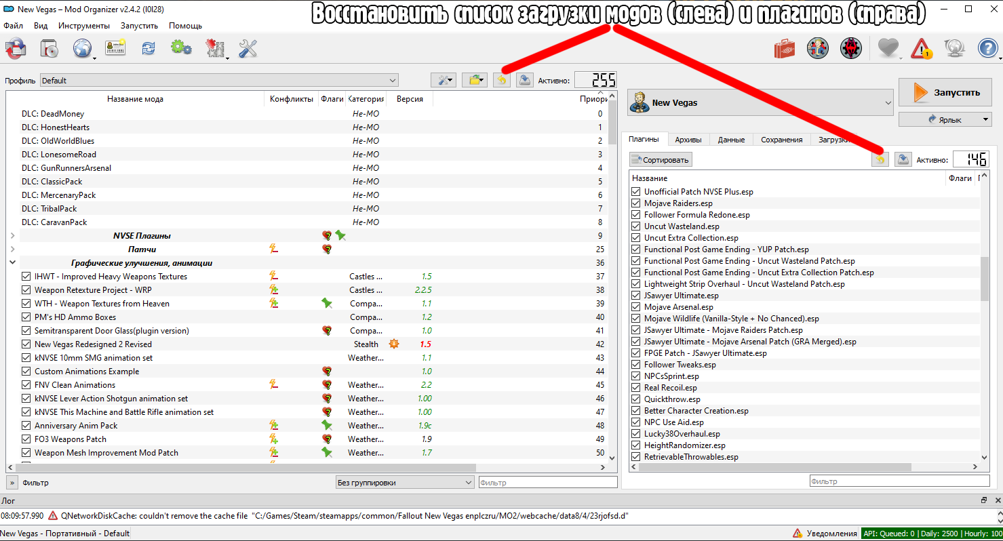This screenshot has width=1003, height=541.
Task: Disable the PM's HD Ammo Boxes mod
Action: 26,317
